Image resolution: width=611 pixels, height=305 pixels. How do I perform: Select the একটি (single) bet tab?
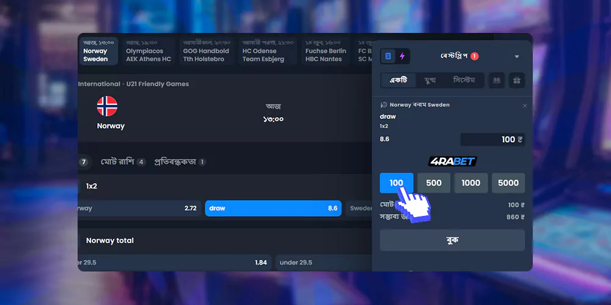click(x=398, y=81)
